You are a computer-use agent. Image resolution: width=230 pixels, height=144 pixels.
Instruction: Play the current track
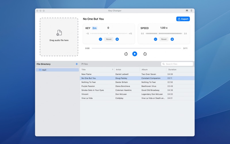point(135,54)
